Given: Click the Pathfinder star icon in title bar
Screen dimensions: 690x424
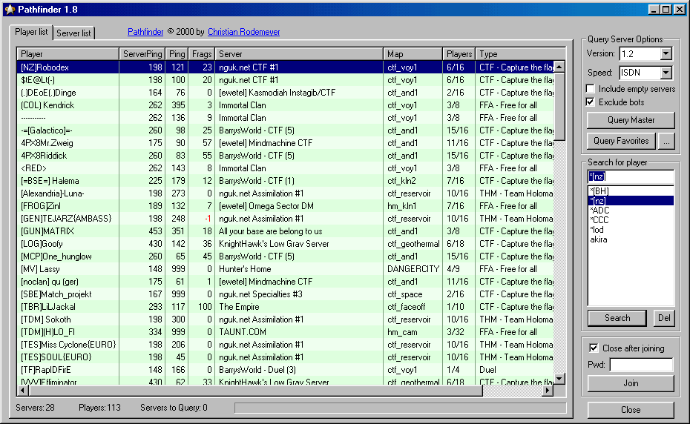Looking at the screenshot, I should pos(10,10).
